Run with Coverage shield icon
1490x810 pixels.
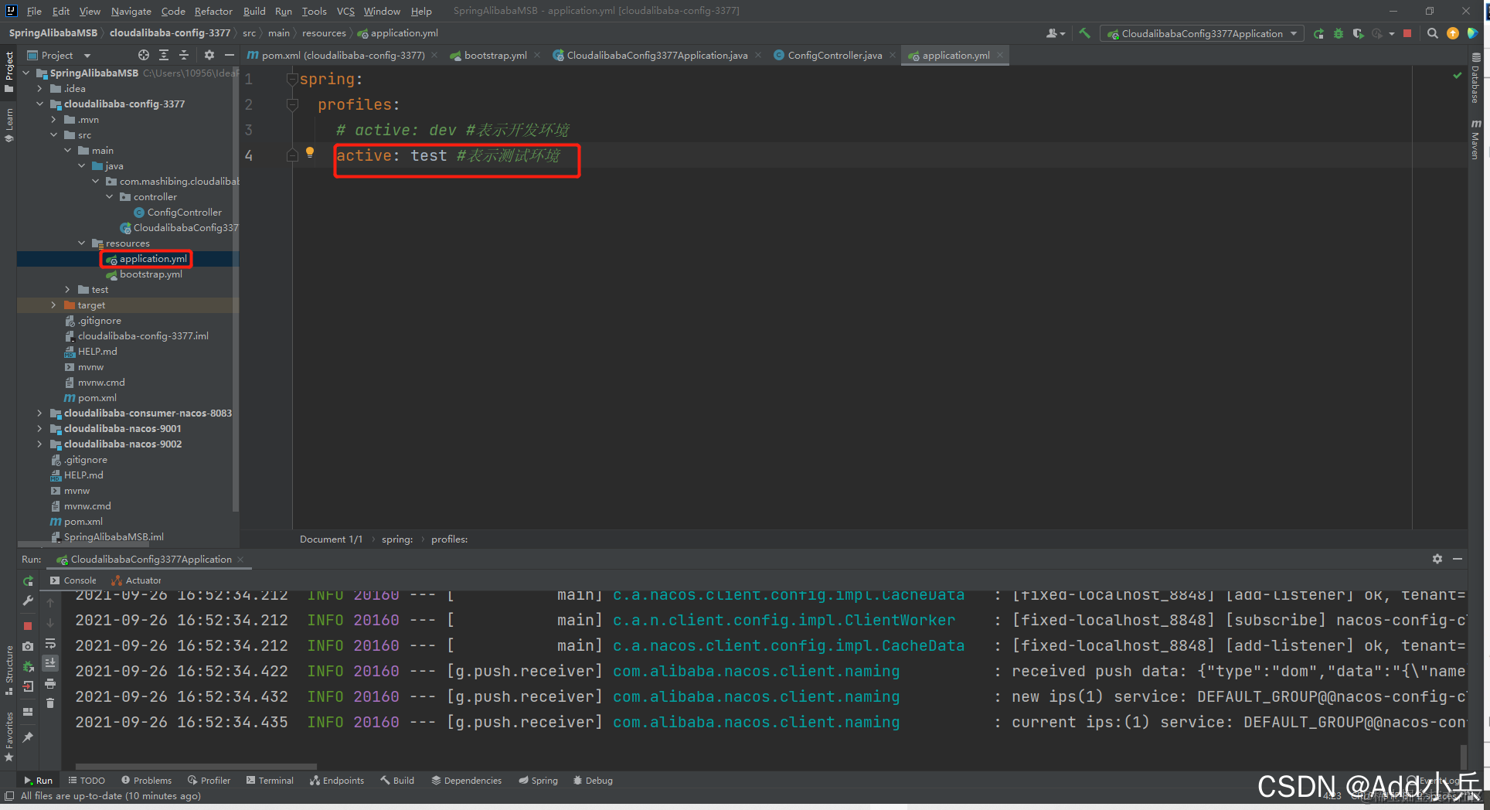click(1358, 33)
